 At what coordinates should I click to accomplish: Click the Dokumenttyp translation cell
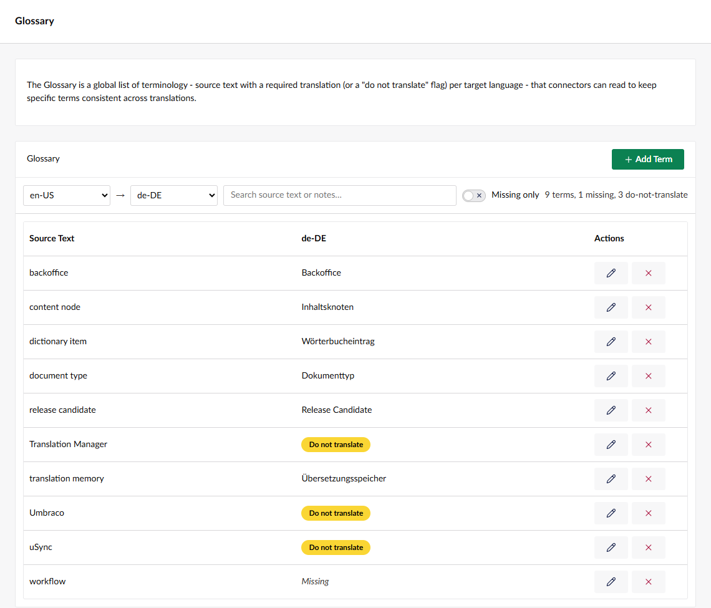(x=328, y=376)
